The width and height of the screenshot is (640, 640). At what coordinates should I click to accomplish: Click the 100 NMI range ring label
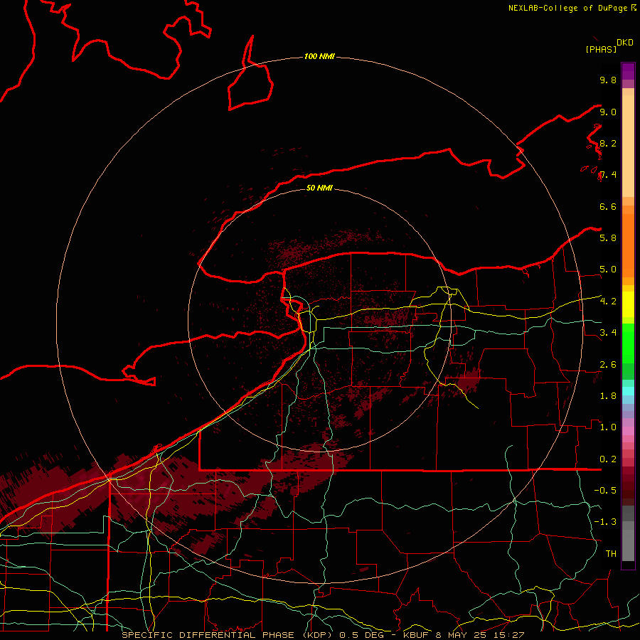pyautogui.click(x=319, y=56)
